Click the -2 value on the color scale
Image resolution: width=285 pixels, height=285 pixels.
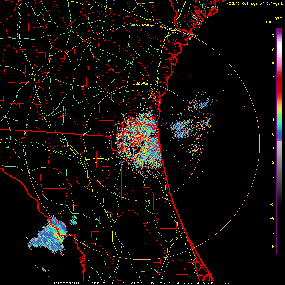(272, 162)
